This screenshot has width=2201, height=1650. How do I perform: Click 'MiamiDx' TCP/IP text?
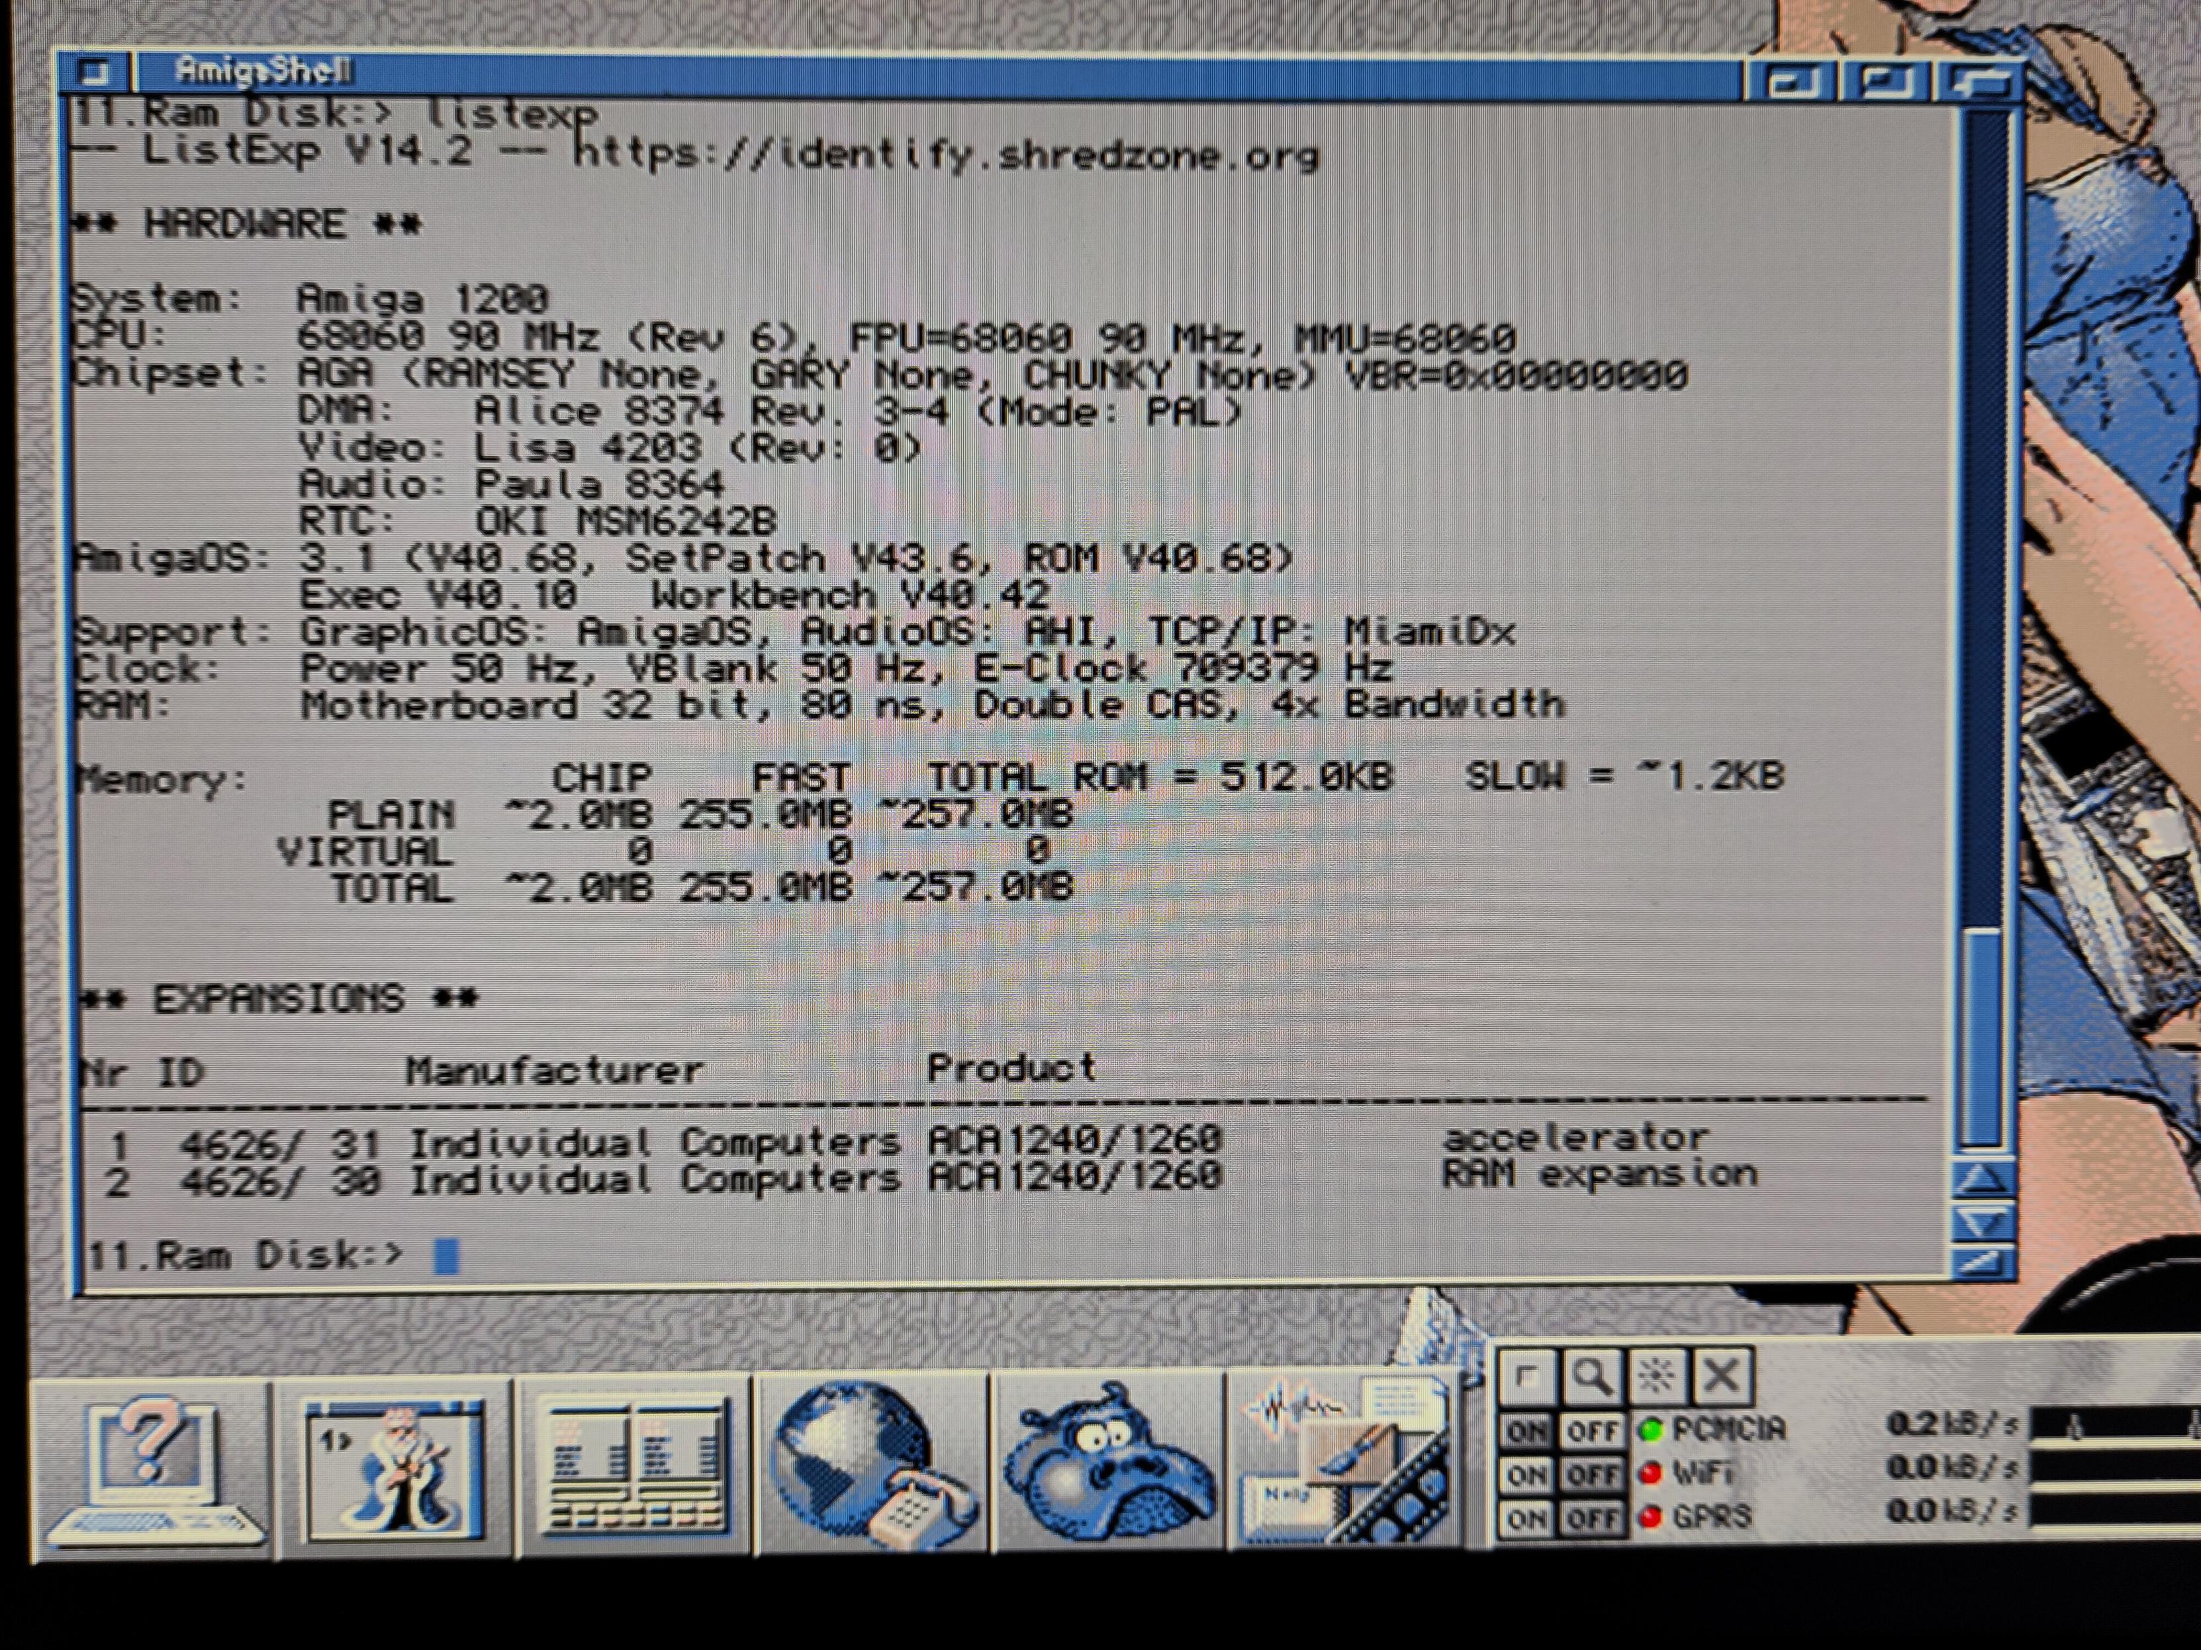tap(1430, 632)
